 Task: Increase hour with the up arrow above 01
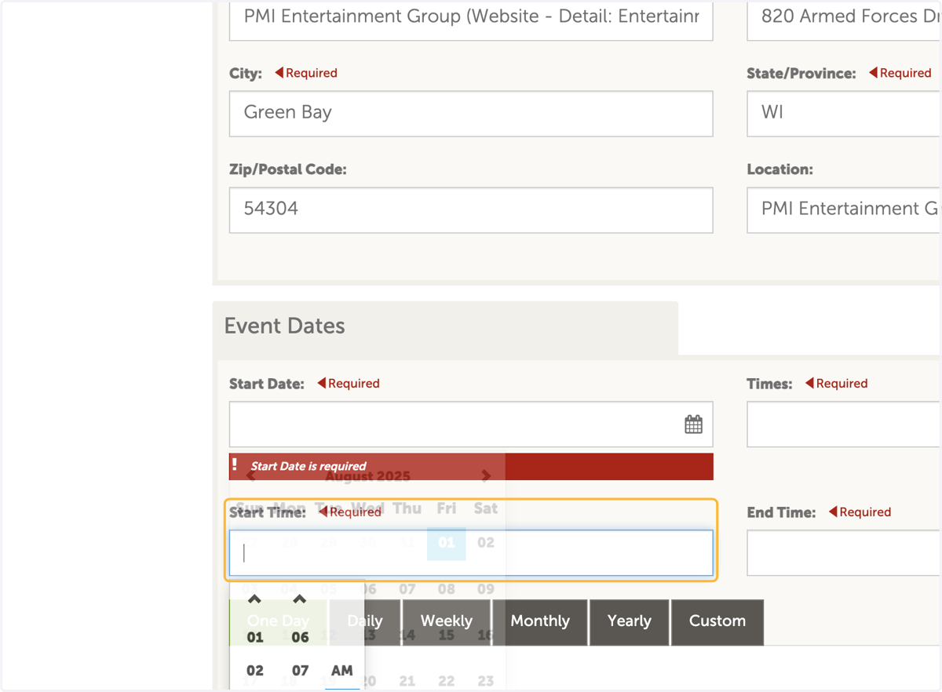coord(254,599)
